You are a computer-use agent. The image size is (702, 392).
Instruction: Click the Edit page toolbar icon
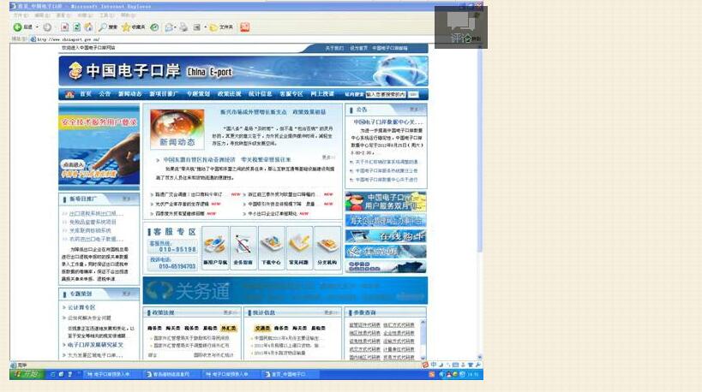coord(196,27)
